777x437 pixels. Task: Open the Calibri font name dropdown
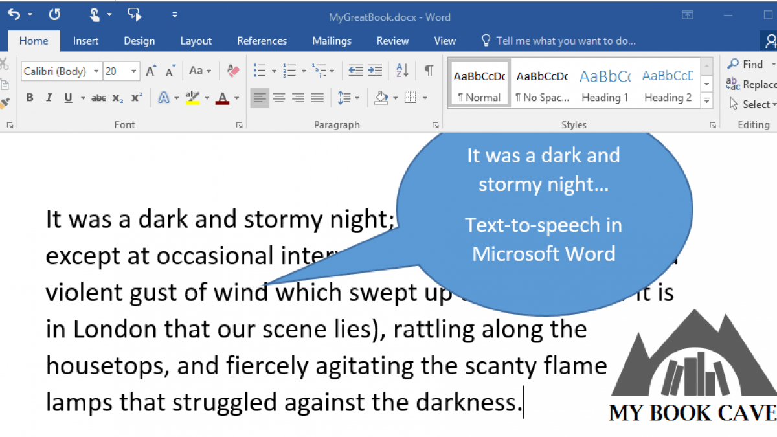click(x=96, y=71)
